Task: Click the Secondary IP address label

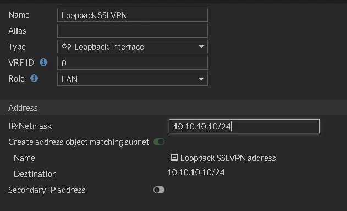Action: (x=47, y=190)
